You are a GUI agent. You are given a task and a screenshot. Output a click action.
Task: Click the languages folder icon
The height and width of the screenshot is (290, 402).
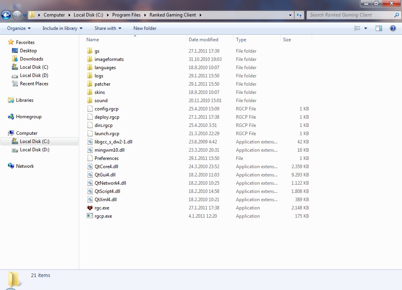(x=90, y=67)
